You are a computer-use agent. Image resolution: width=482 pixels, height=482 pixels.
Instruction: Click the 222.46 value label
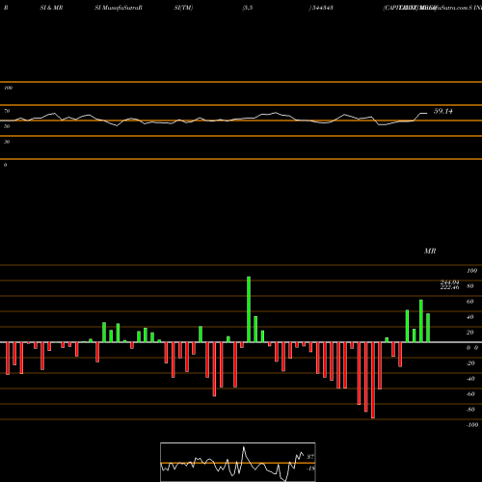tap(449, 287)
